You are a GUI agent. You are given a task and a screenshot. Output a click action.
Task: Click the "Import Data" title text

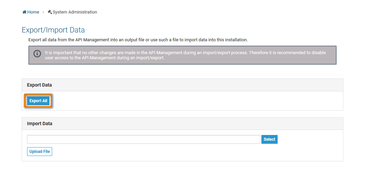click(x=40, y=123)
